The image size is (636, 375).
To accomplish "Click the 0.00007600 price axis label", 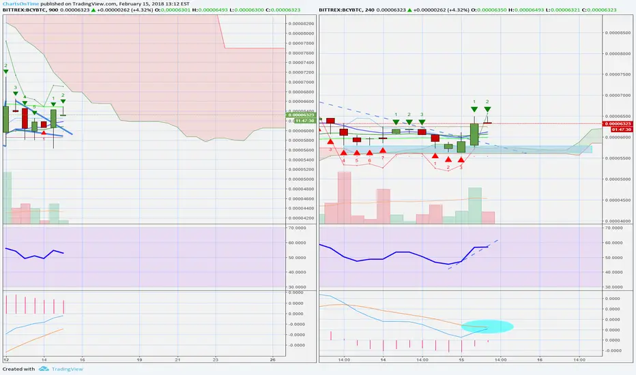I will tap(301, 52).
